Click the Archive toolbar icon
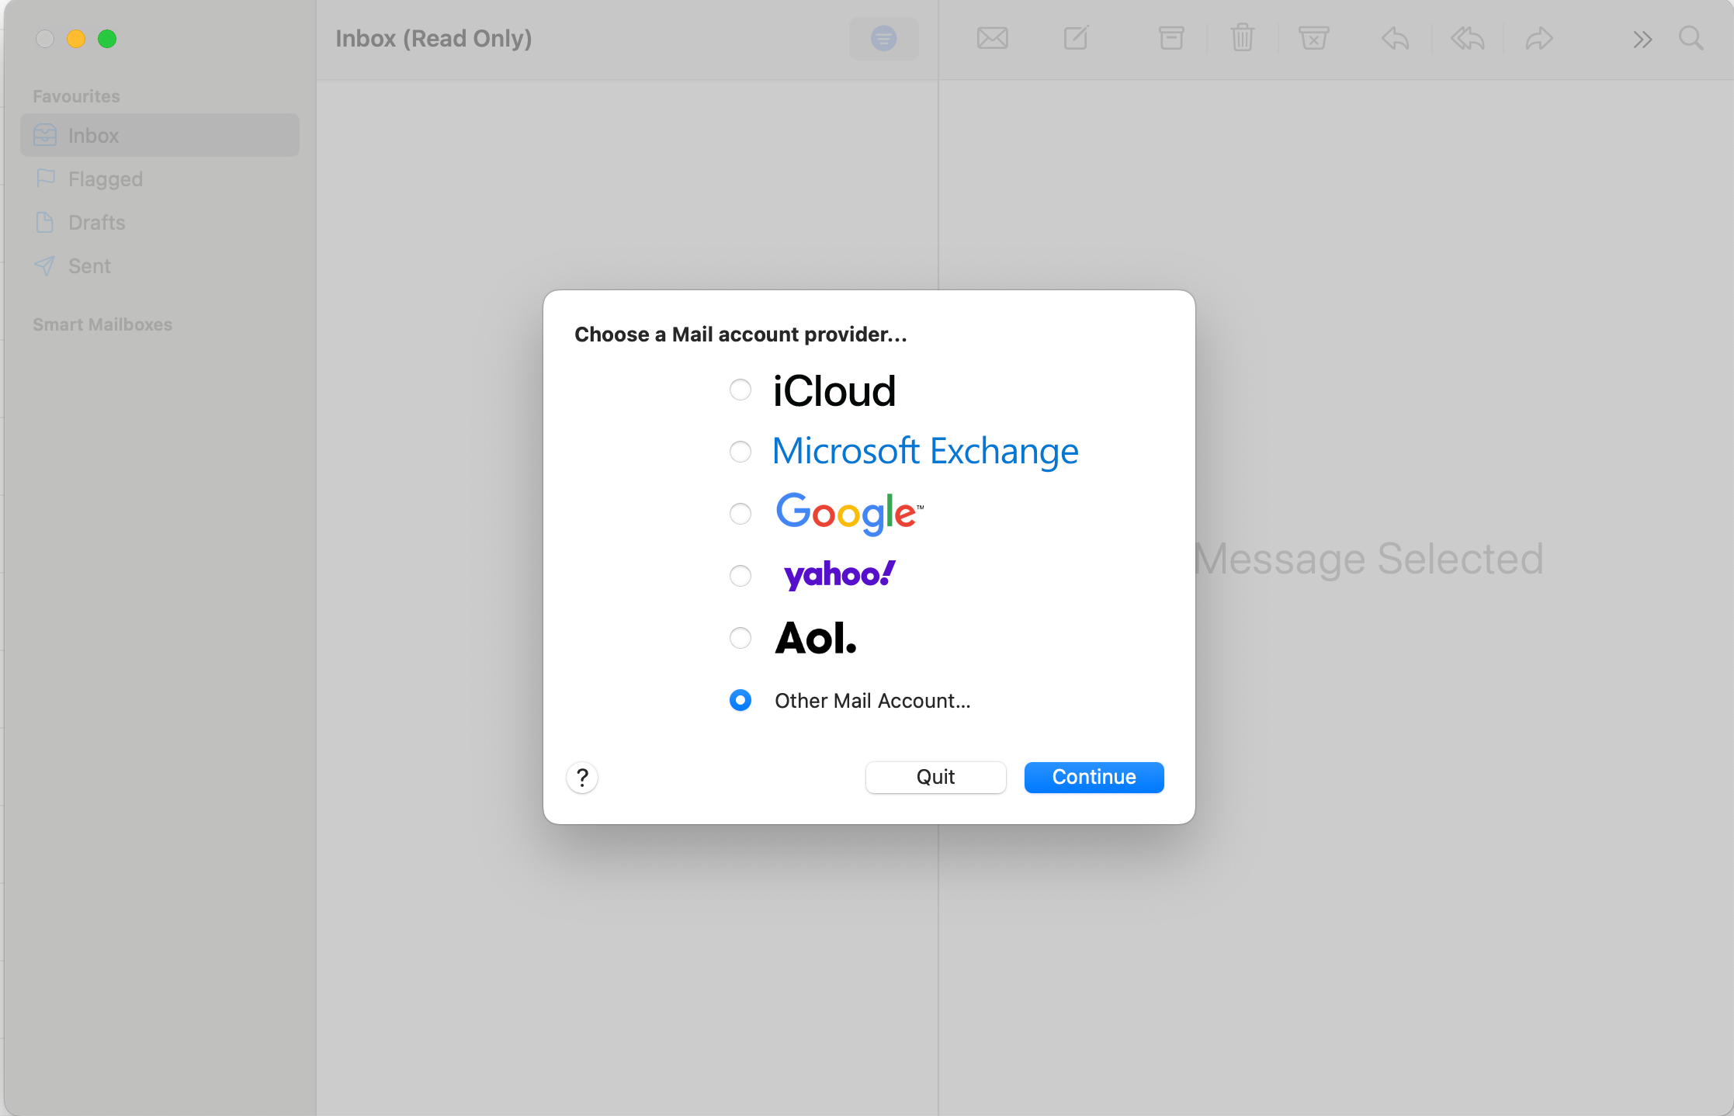The width and height of the screenshot is (1734, 1116). click(x=1170, y=38)
